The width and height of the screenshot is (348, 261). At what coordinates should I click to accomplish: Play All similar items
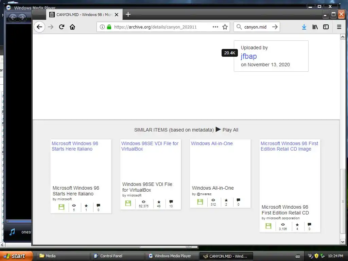(x=227, y=129)
